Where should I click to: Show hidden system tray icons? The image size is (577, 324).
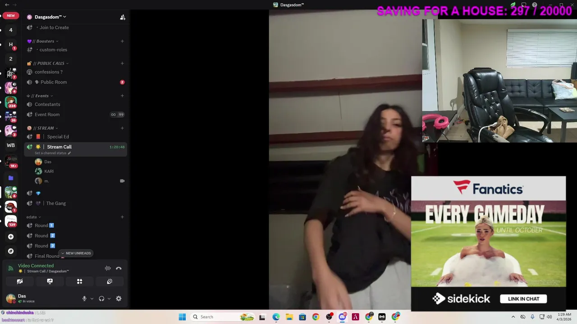tap(513, 317)
